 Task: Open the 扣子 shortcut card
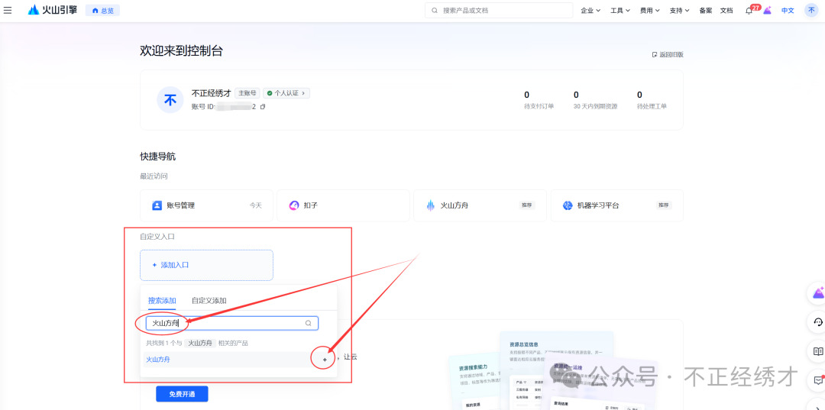[343, 205]
